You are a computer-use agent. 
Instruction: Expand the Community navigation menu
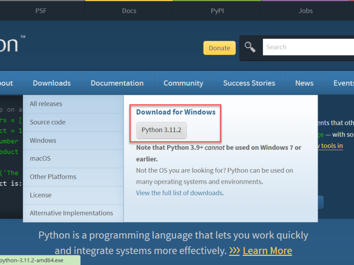183,83
